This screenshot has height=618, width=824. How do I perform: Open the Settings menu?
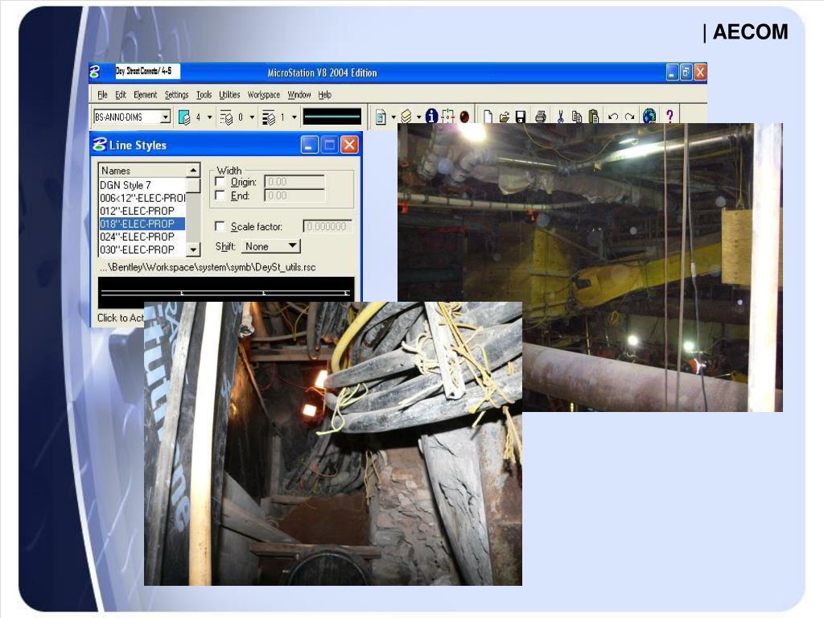(x=176, y=95)
